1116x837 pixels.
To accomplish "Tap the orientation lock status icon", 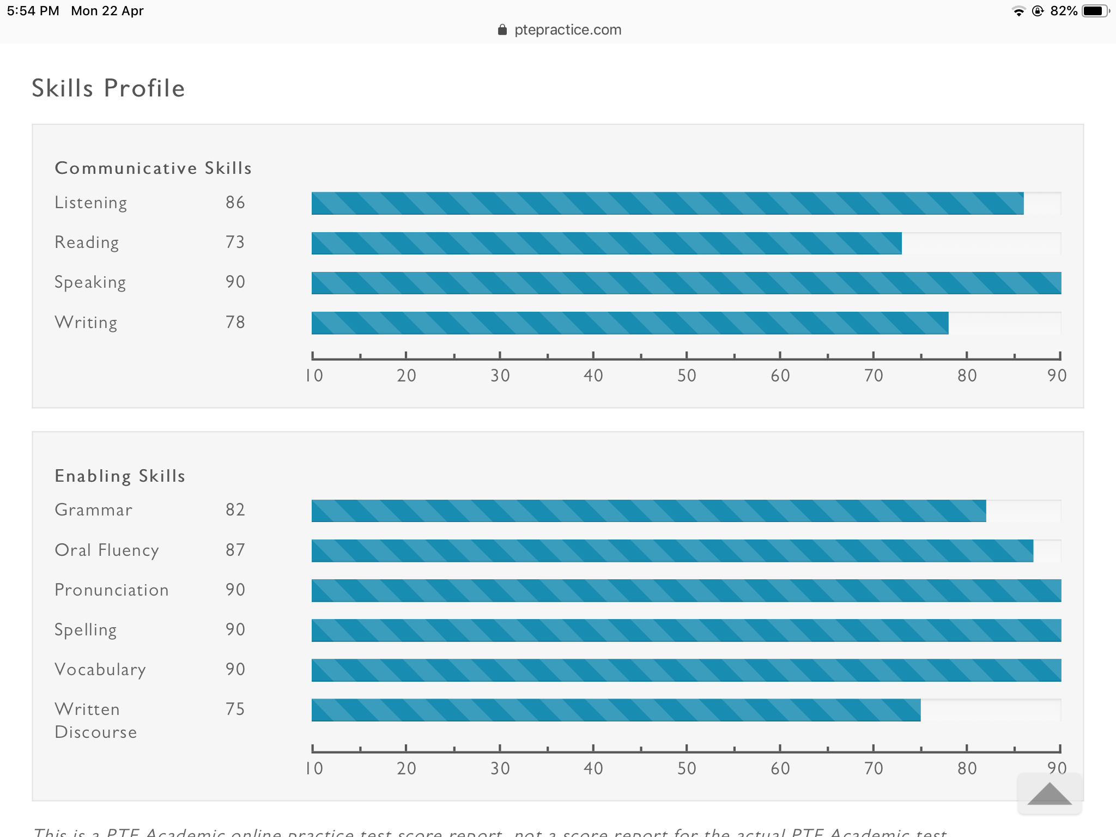I will pyautogui.click(x=1038, y=11).
